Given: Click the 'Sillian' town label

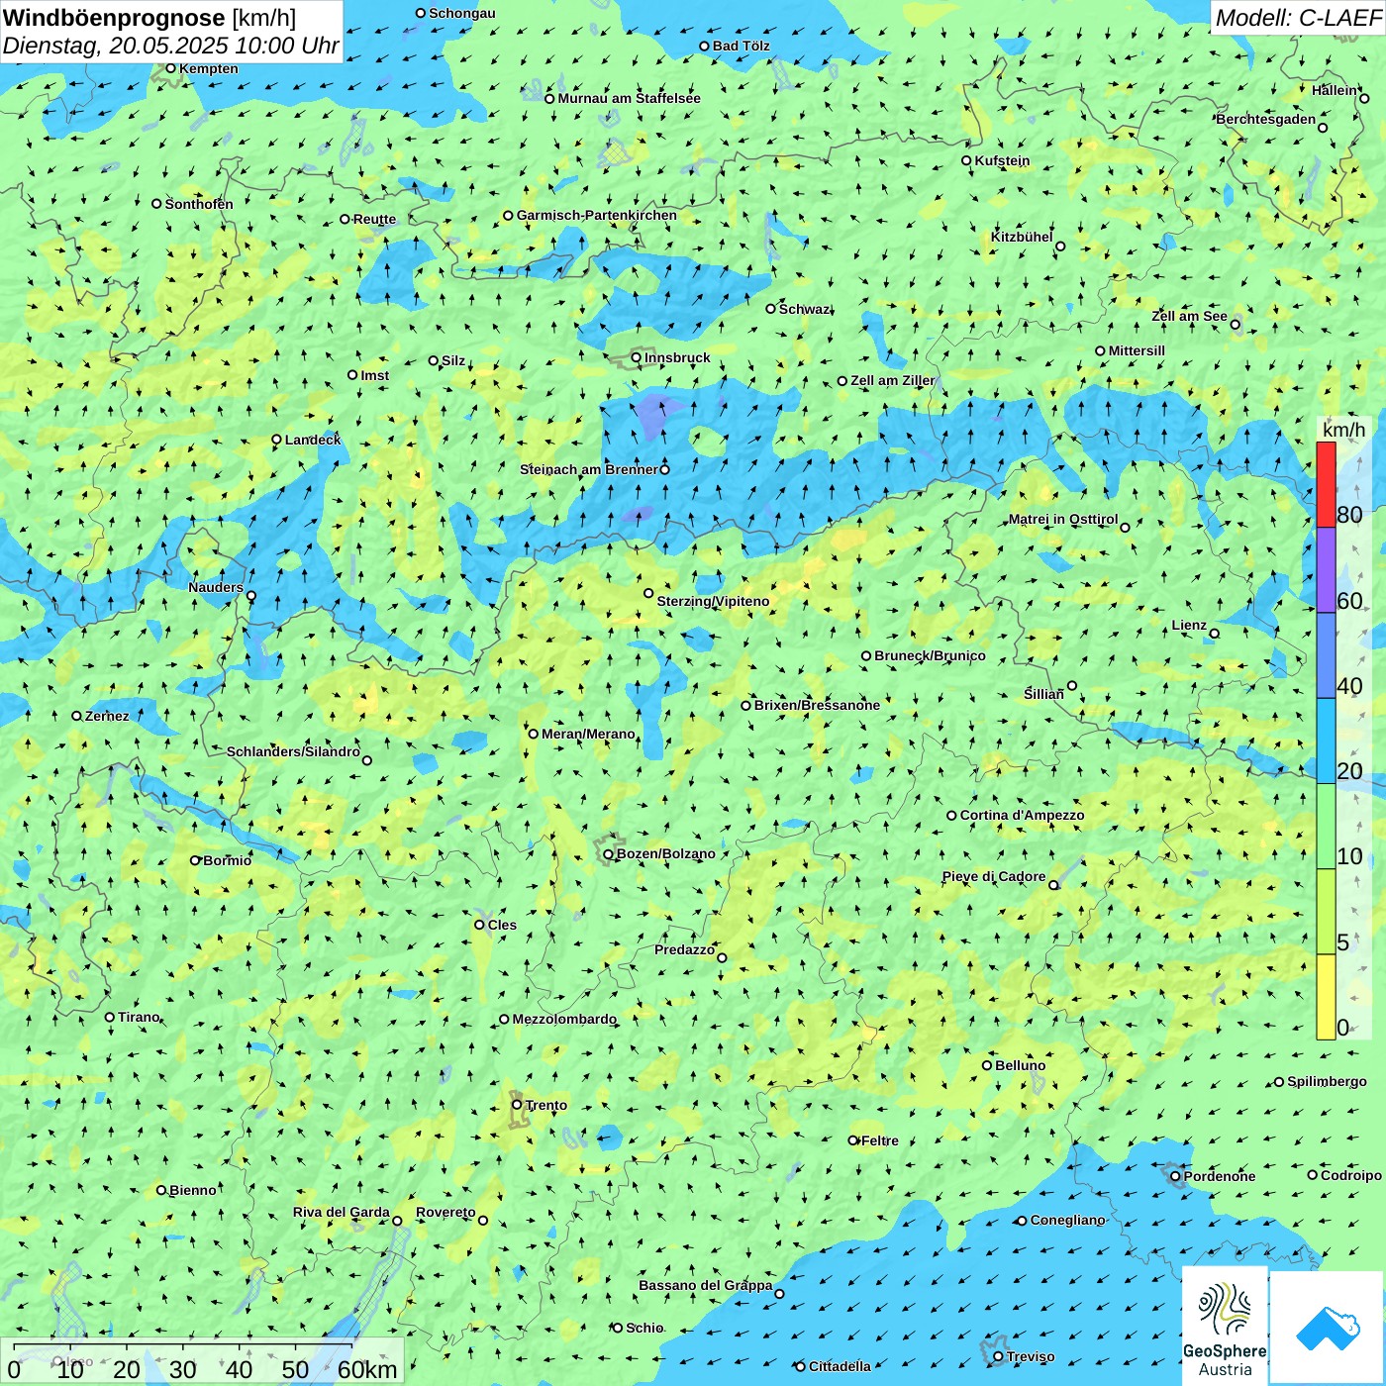Looking at the screenshot, I should (1043, 694).
